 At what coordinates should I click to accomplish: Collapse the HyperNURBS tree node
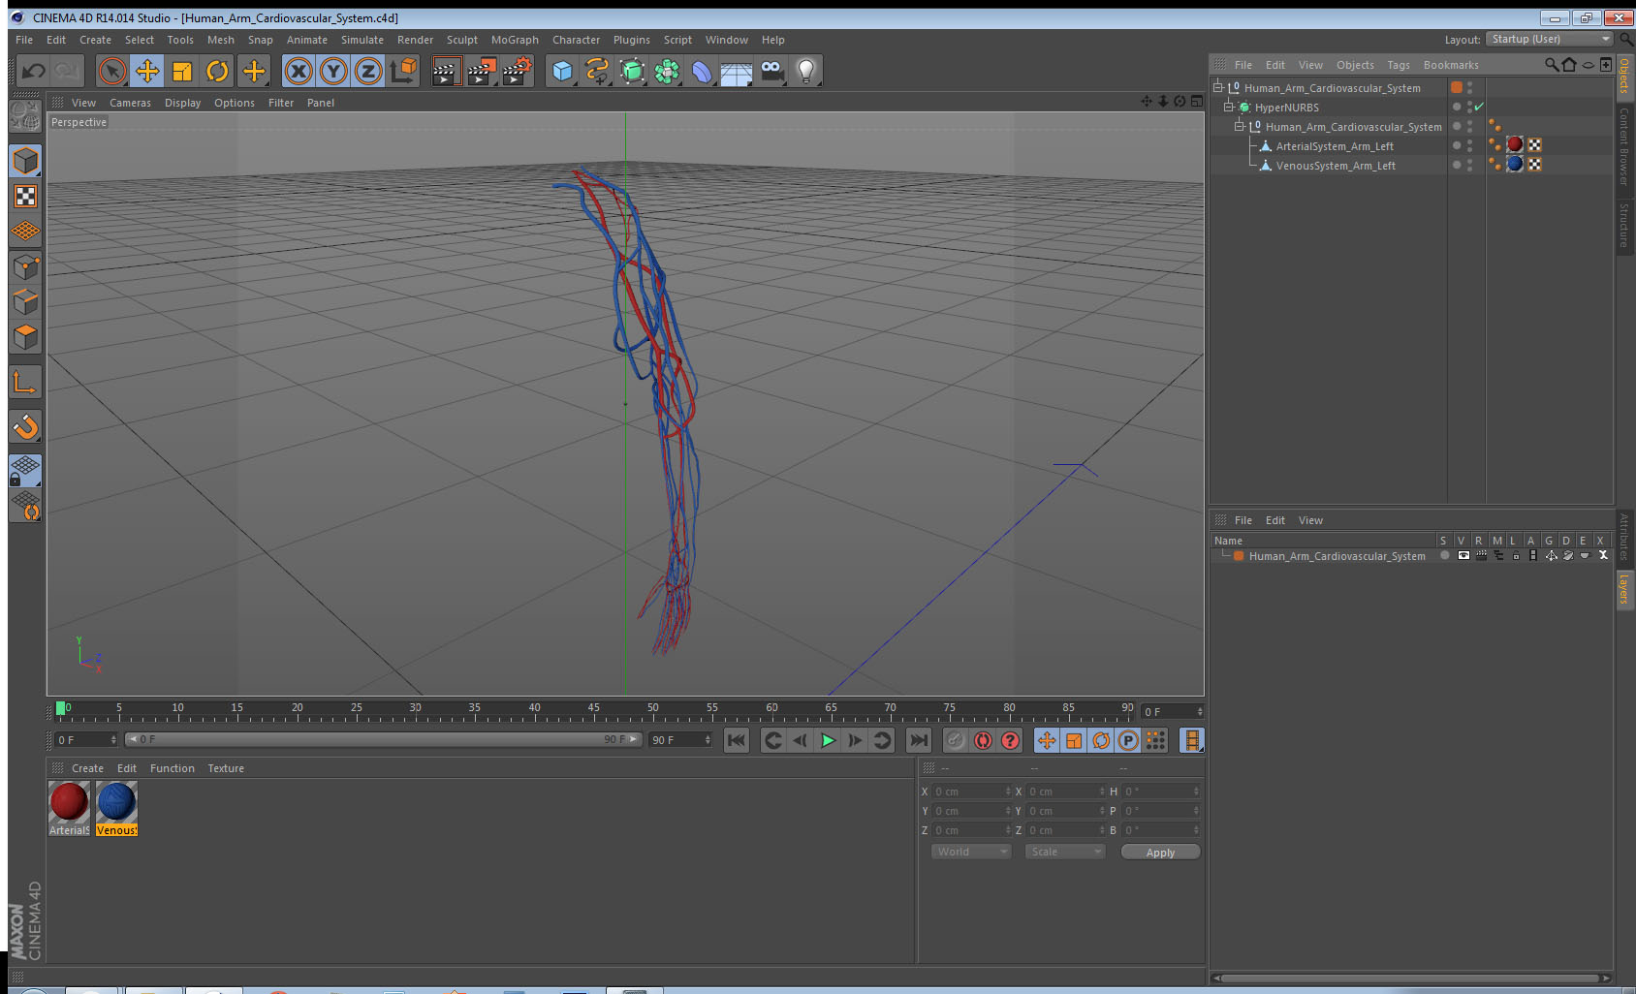coord(1228,107)
